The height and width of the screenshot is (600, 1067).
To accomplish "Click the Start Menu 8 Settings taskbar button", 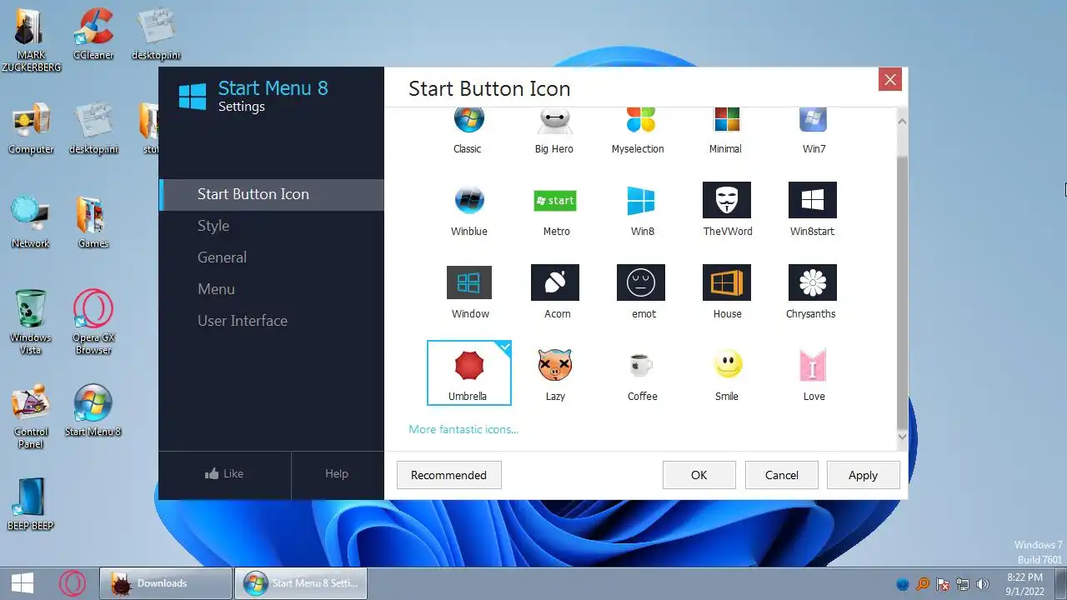I will click(x=301, y=583).
